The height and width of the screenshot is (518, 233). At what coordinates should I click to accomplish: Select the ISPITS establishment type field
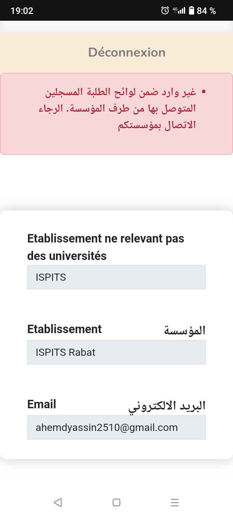[x=116, y=277]
